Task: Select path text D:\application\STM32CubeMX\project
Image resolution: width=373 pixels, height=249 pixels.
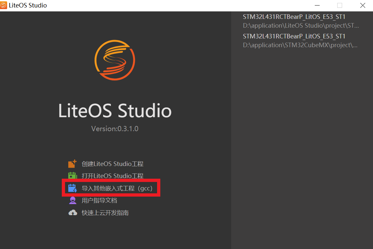Action: (x=300, y=45)
